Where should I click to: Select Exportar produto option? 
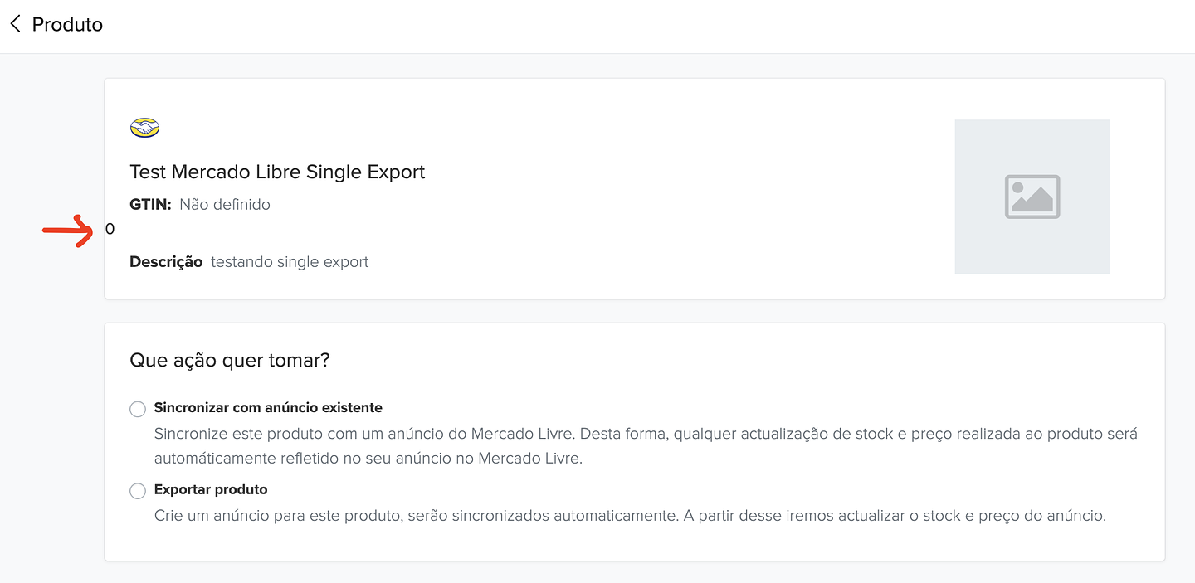point(138,491)
